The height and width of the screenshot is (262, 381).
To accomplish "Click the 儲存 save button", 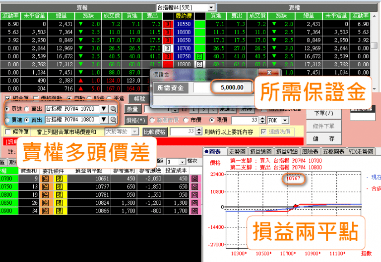I will (x=324, y=138).
